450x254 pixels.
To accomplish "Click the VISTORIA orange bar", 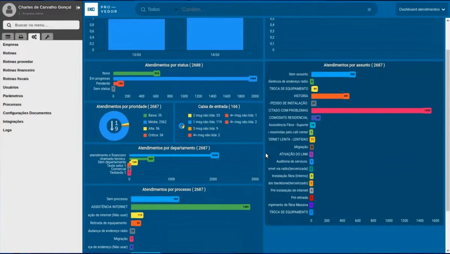I will click(x=330, y=96).
